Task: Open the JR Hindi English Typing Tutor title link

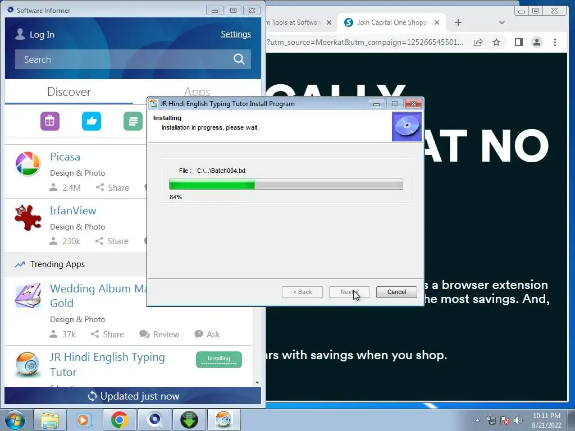Action: pos(107,364)
